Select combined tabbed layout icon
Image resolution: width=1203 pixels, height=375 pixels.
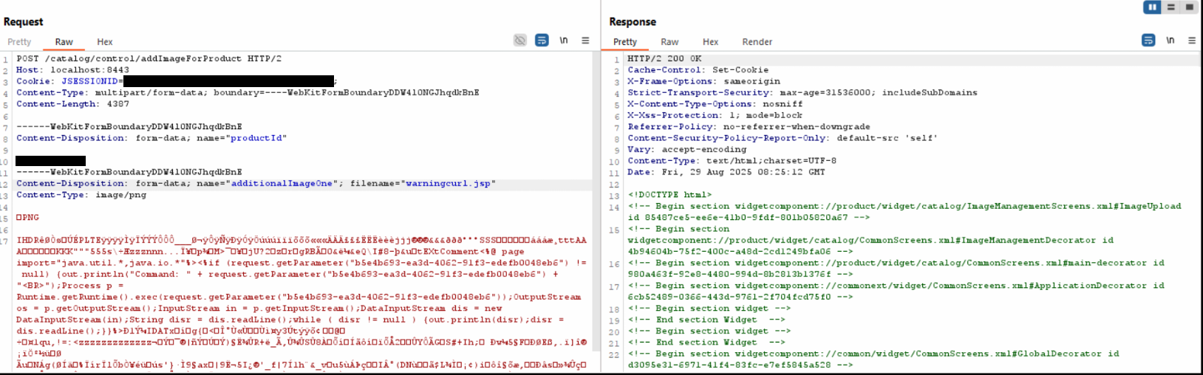(x=1189, y=7)
